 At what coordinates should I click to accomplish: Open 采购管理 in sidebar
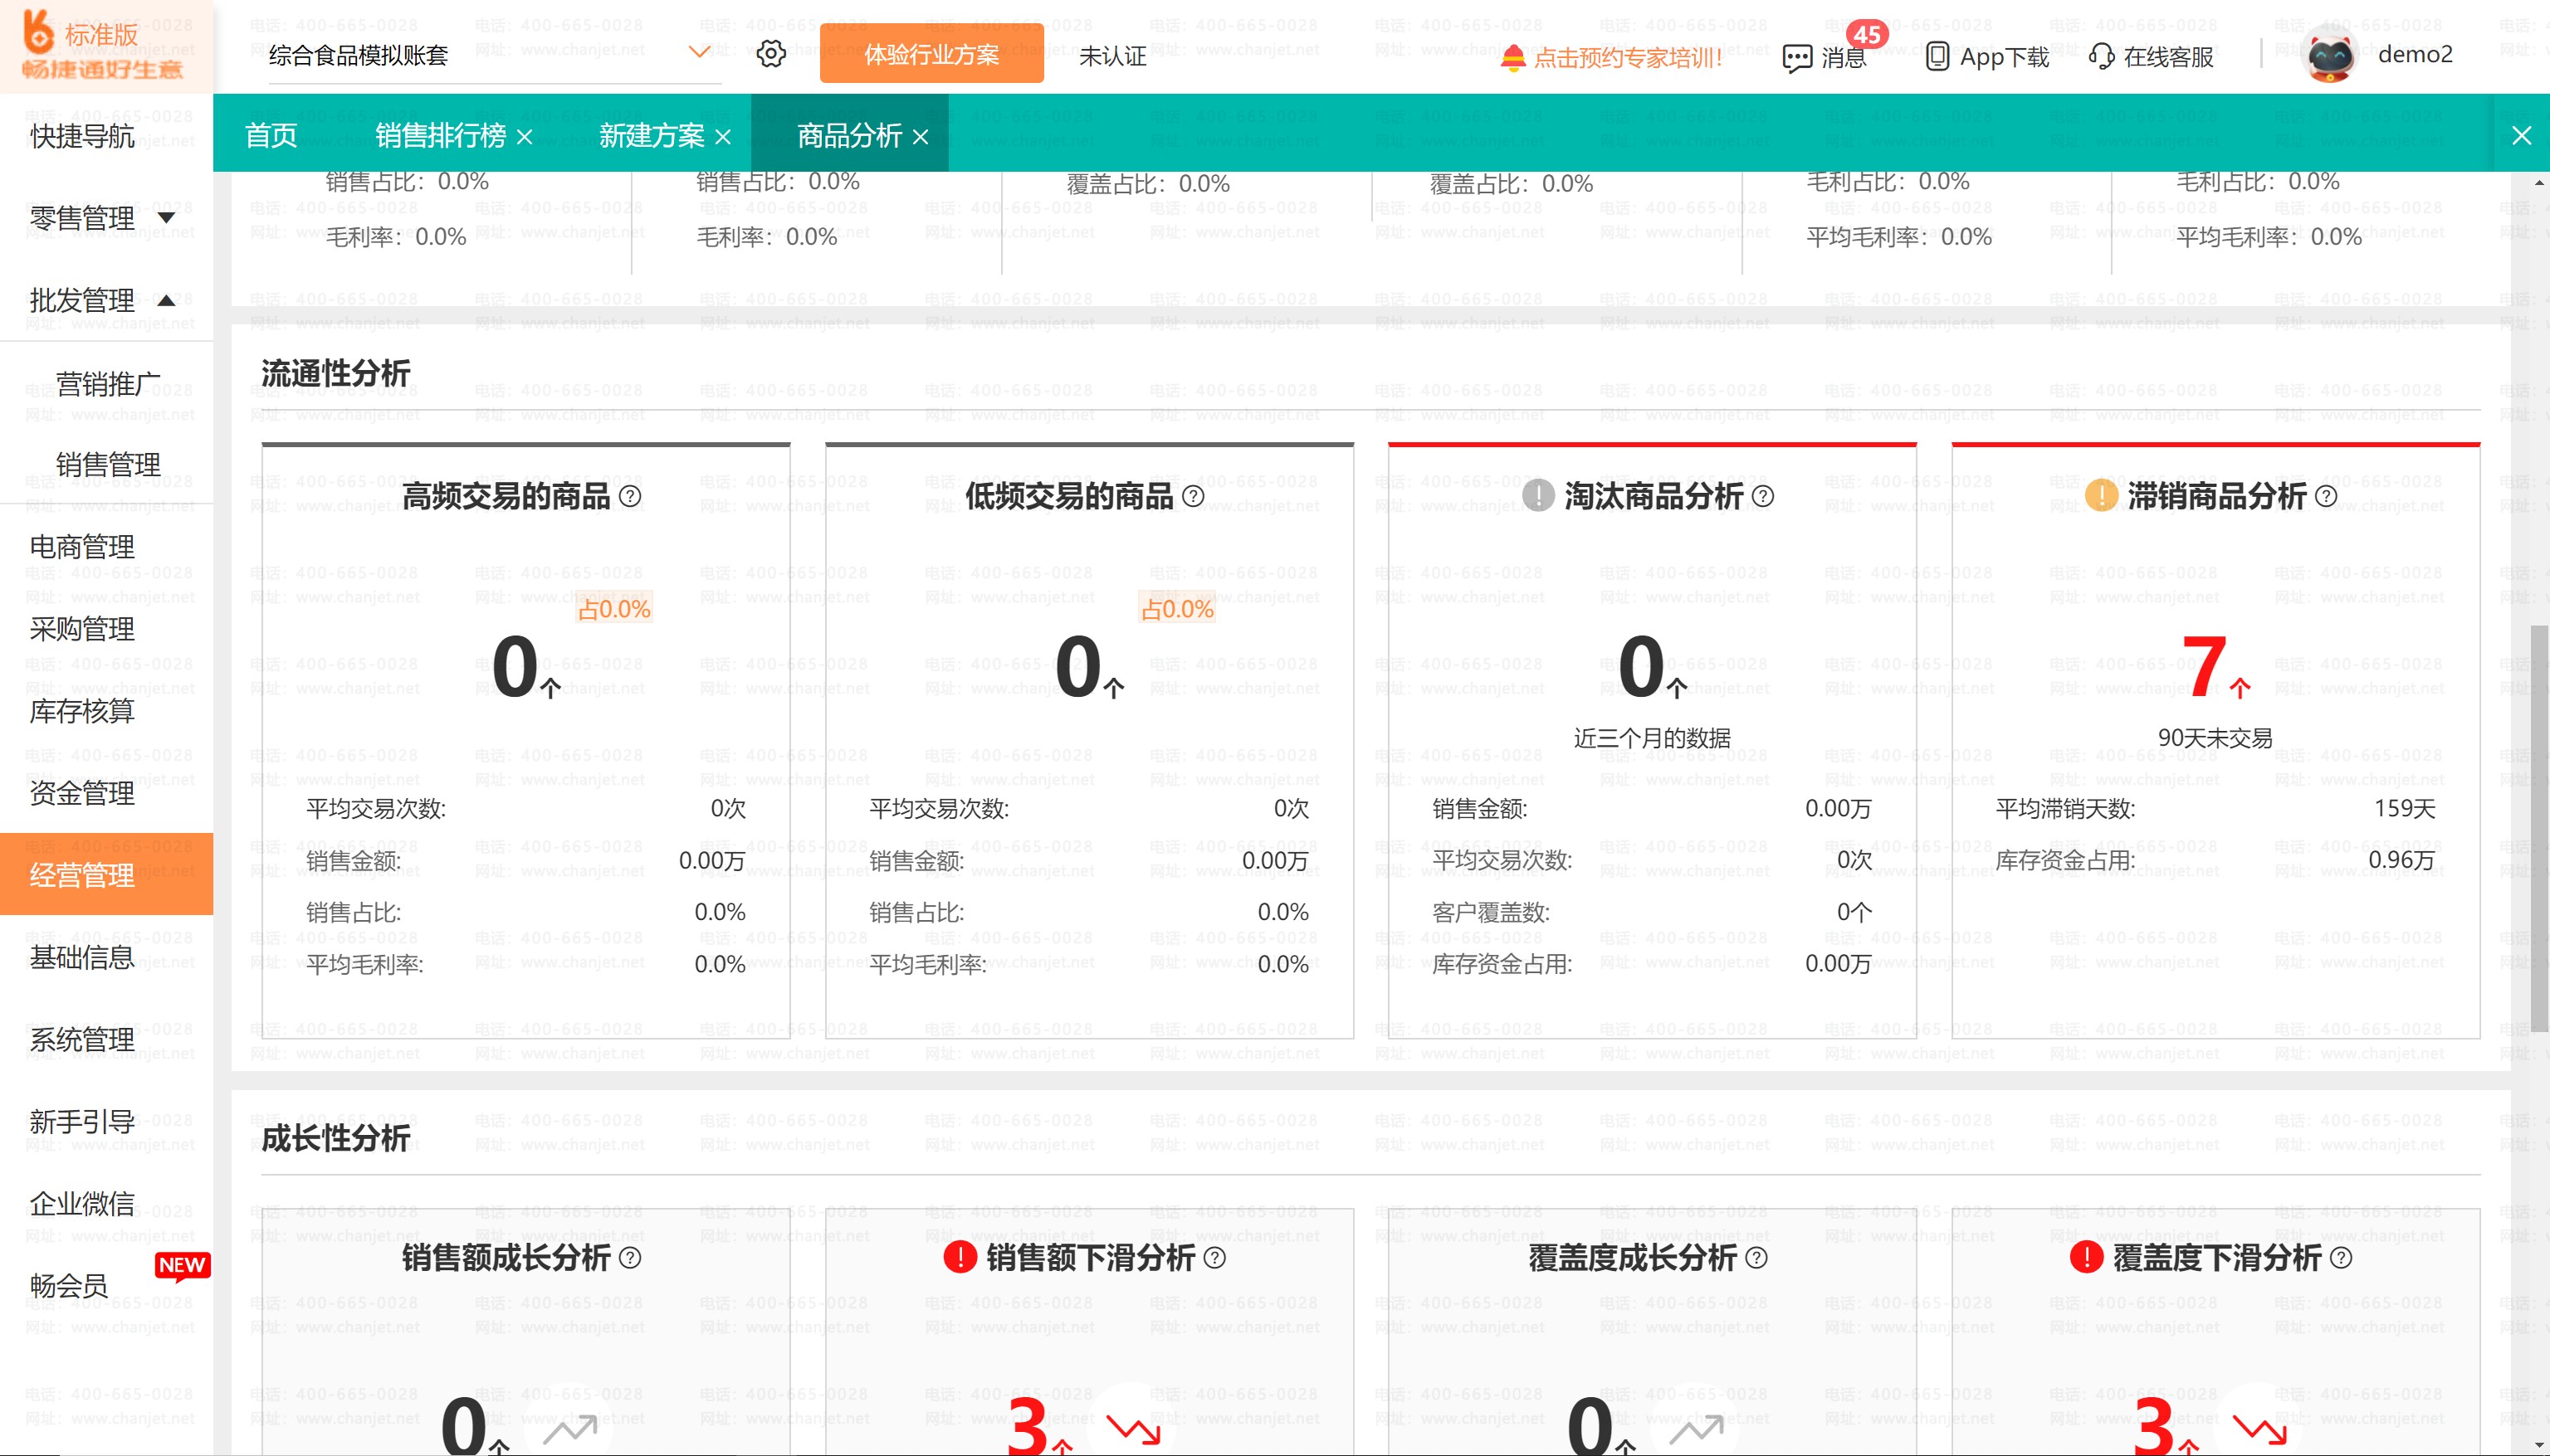tap(82, 629)
